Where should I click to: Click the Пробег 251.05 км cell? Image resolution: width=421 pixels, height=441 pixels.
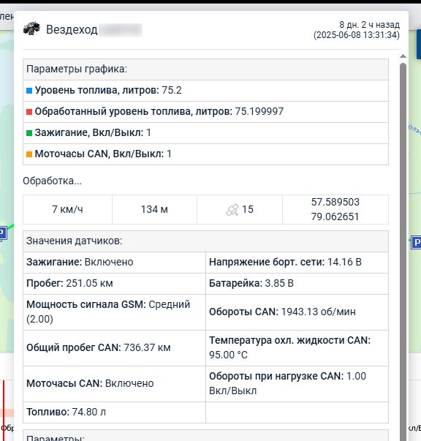pyautogui.click(x=114, y=284)
